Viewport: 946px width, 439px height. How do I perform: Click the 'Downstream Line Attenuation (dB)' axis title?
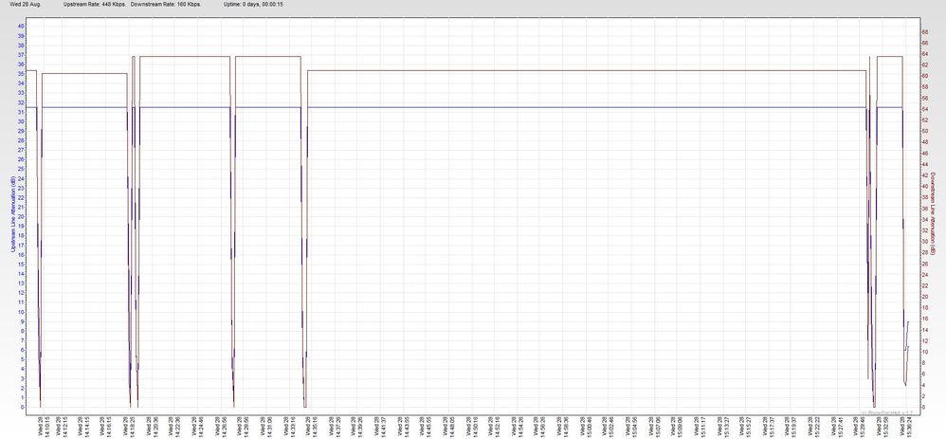point(934,212)
